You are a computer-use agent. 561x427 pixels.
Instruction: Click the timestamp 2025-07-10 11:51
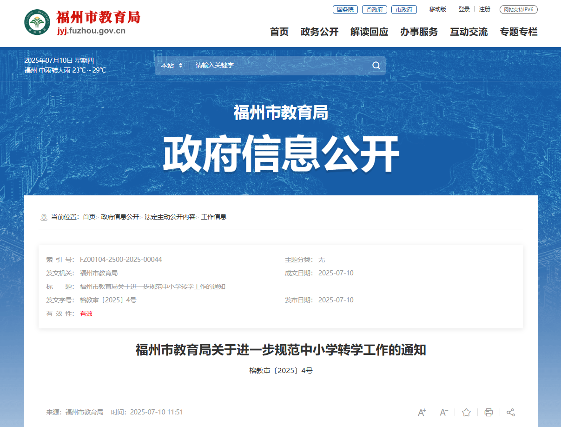157,412
